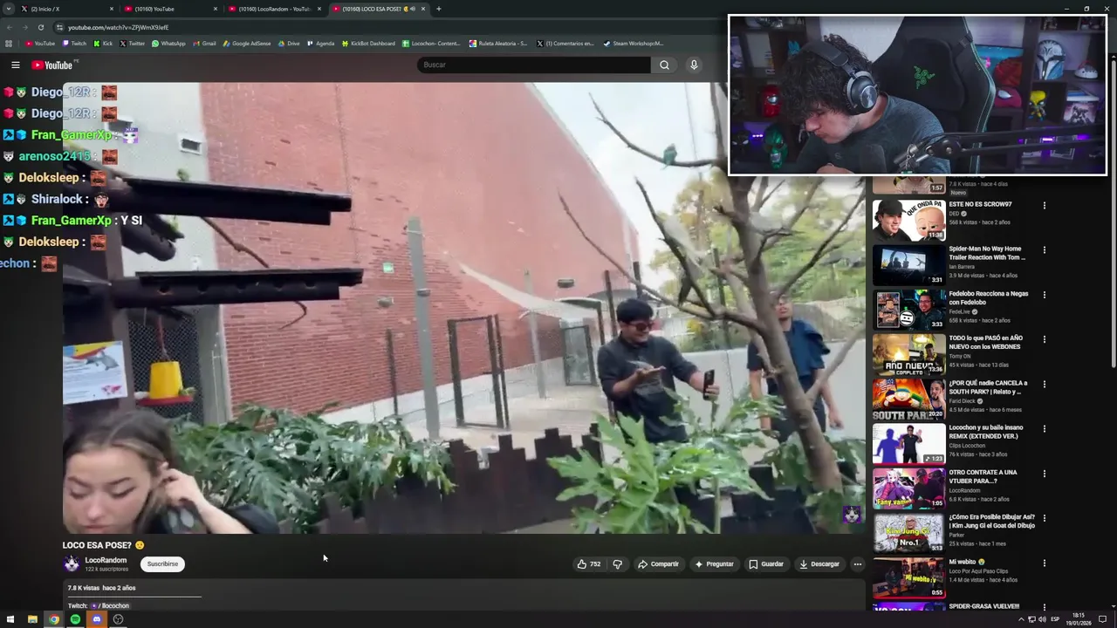Open the LocoRandom channel name link
The height and width of the screenshot is (628, 1117).
[x=106, y=560]
